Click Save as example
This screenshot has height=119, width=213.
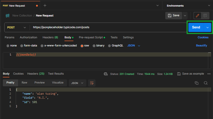191,74
